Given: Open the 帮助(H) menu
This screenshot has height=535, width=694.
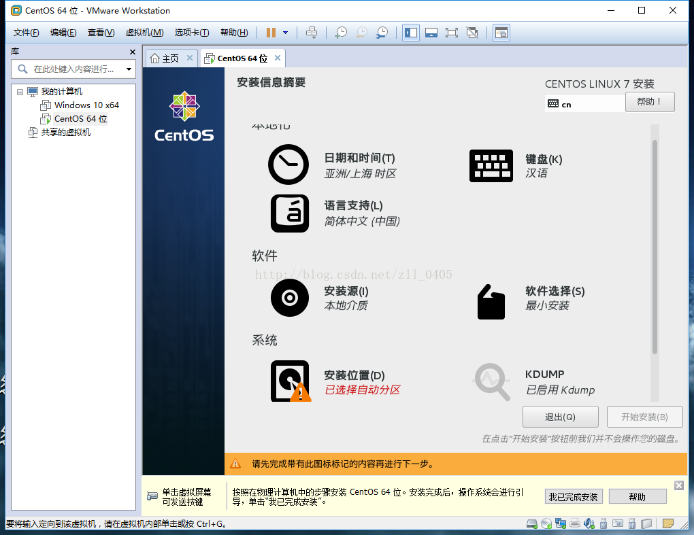Looking at the screenshot, I should point(234,33).
